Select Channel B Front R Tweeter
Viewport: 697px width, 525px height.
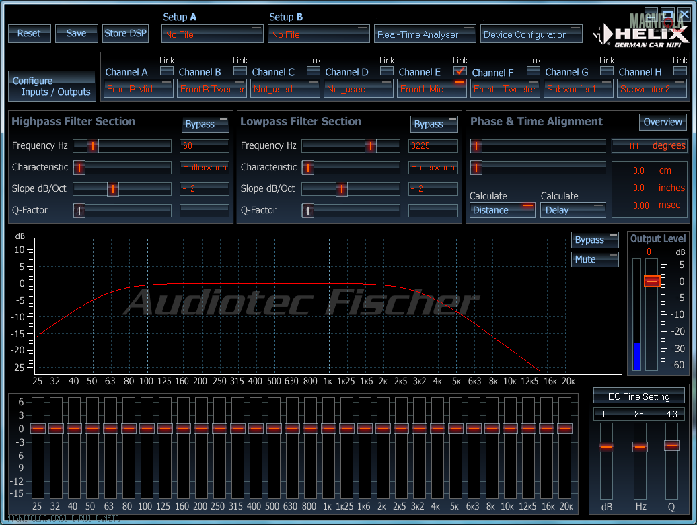point(212,88)
